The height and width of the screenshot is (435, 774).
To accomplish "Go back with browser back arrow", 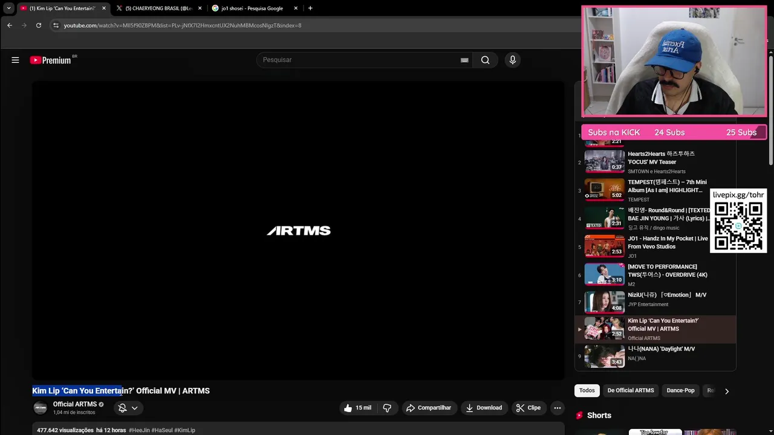I will click(9, 25).
